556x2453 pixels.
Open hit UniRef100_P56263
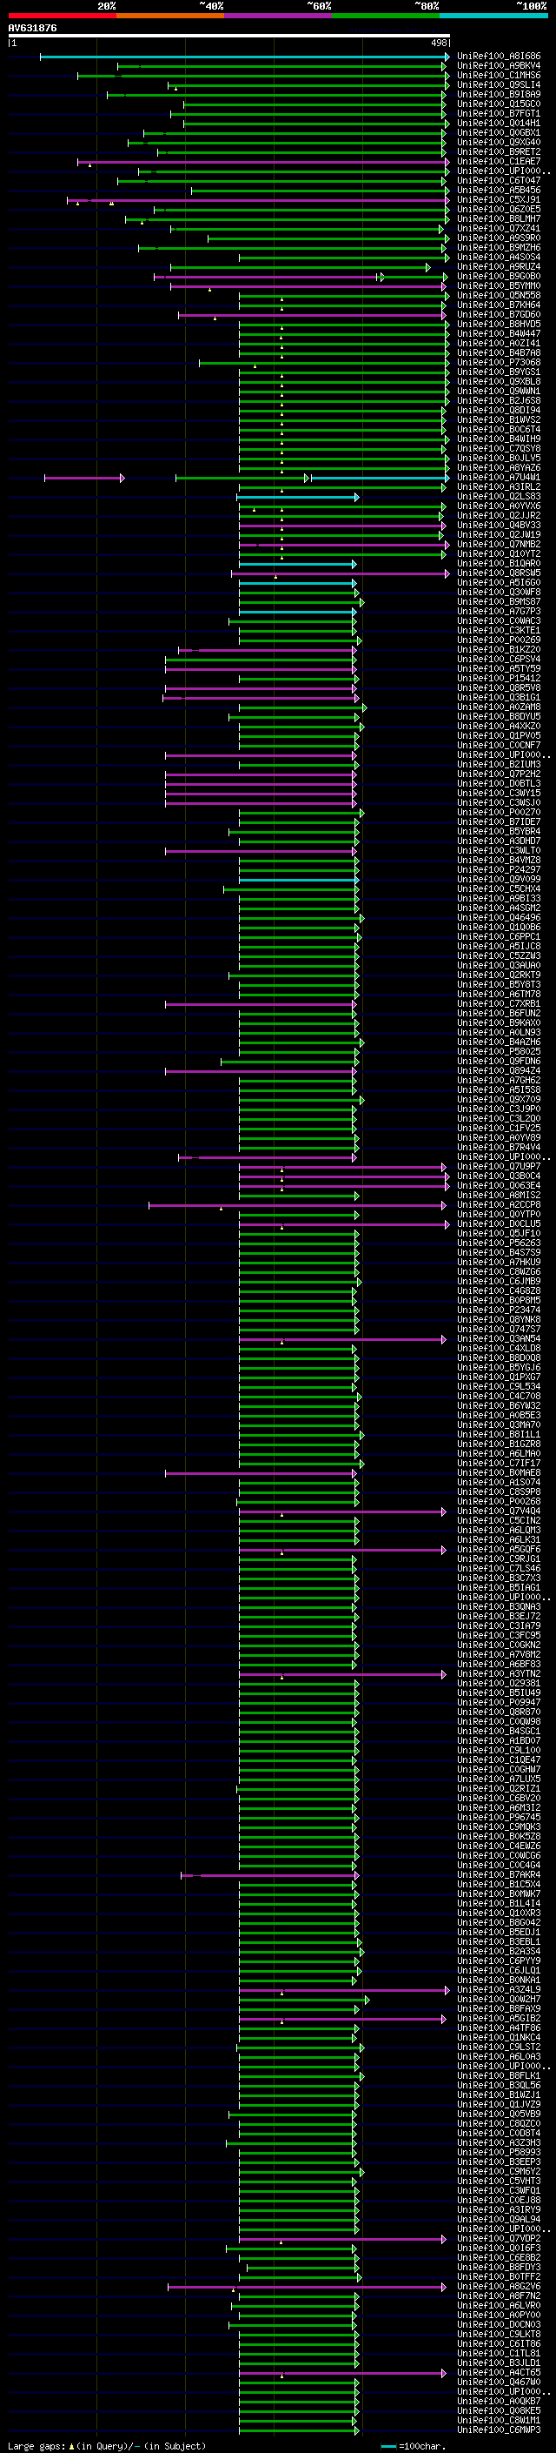[499, 1243]
